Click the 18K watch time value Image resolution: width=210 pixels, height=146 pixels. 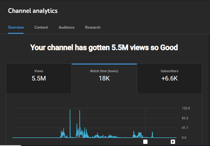[104, 78]
